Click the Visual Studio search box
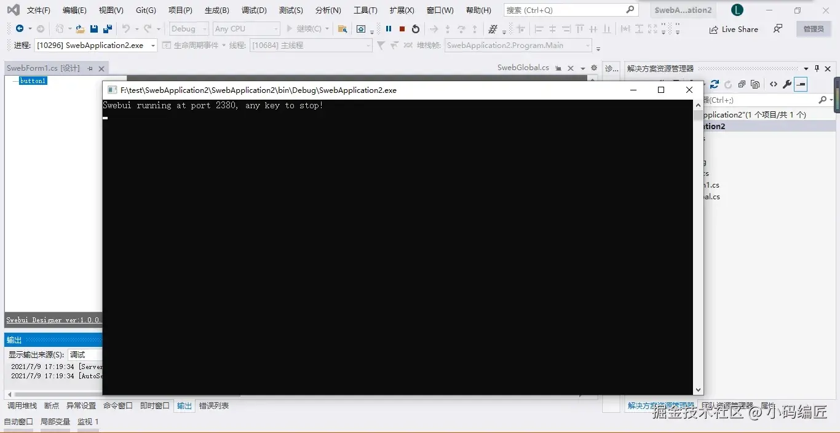840x433 pixels. tap(570, 10)
